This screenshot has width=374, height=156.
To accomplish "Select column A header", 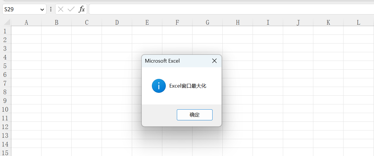I will [26, 22].
